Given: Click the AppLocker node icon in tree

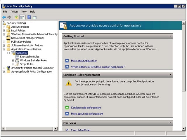Looking at the screenshot, I should point(13,53).
